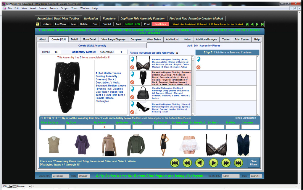303x190 pixels.
Task: Click the Filter By Class input field
Action: pyautogui.click(x=53, y=127)
